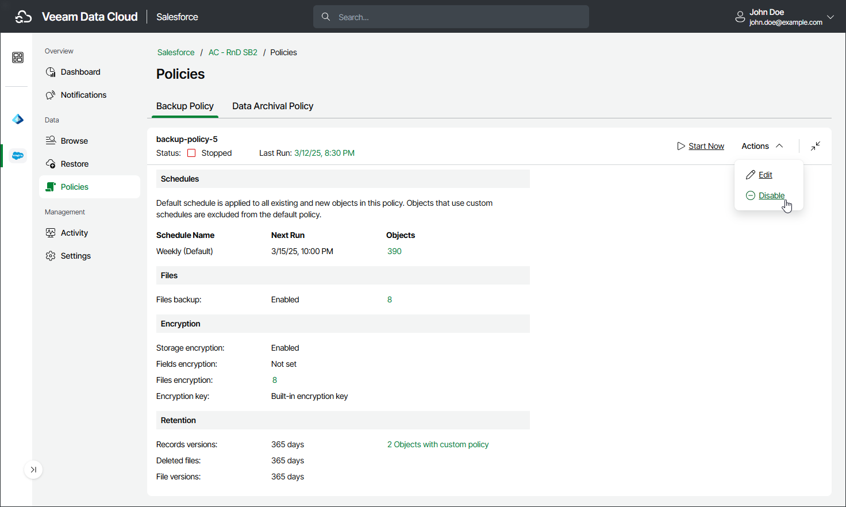This screenshot has width=846, height=507.
Task: Open the Files backup count 8 link
Action: click(390, 299)
